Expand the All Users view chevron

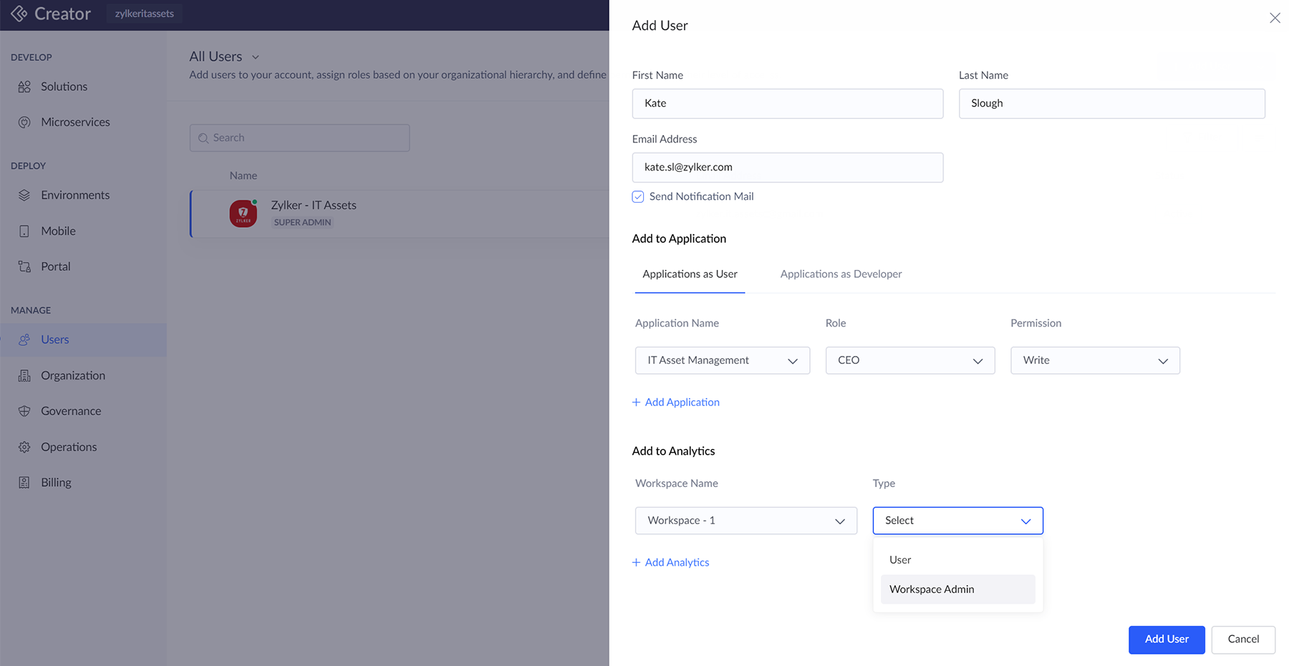coord(256,57)
